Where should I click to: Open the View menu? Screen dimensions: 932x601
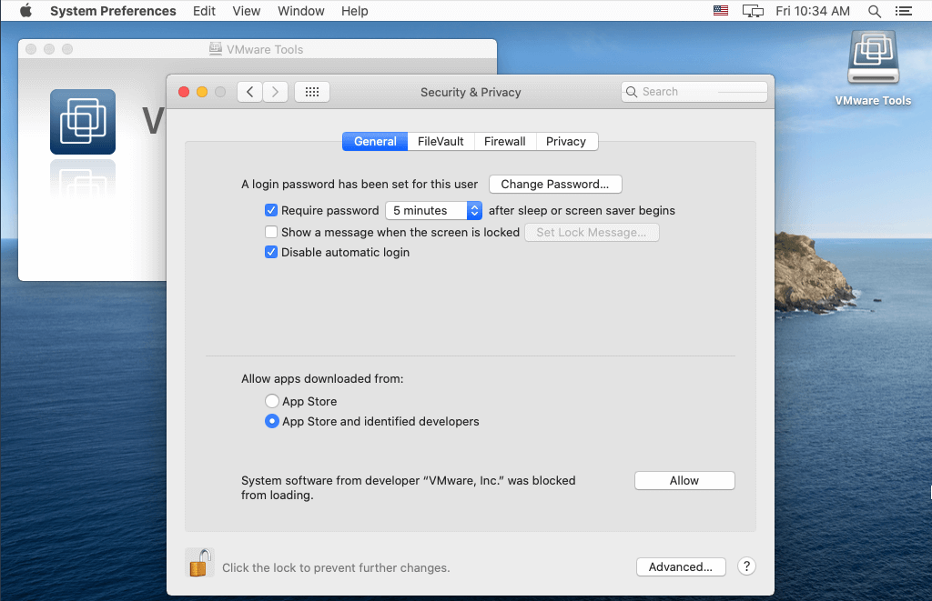click(x=246, y=11)
